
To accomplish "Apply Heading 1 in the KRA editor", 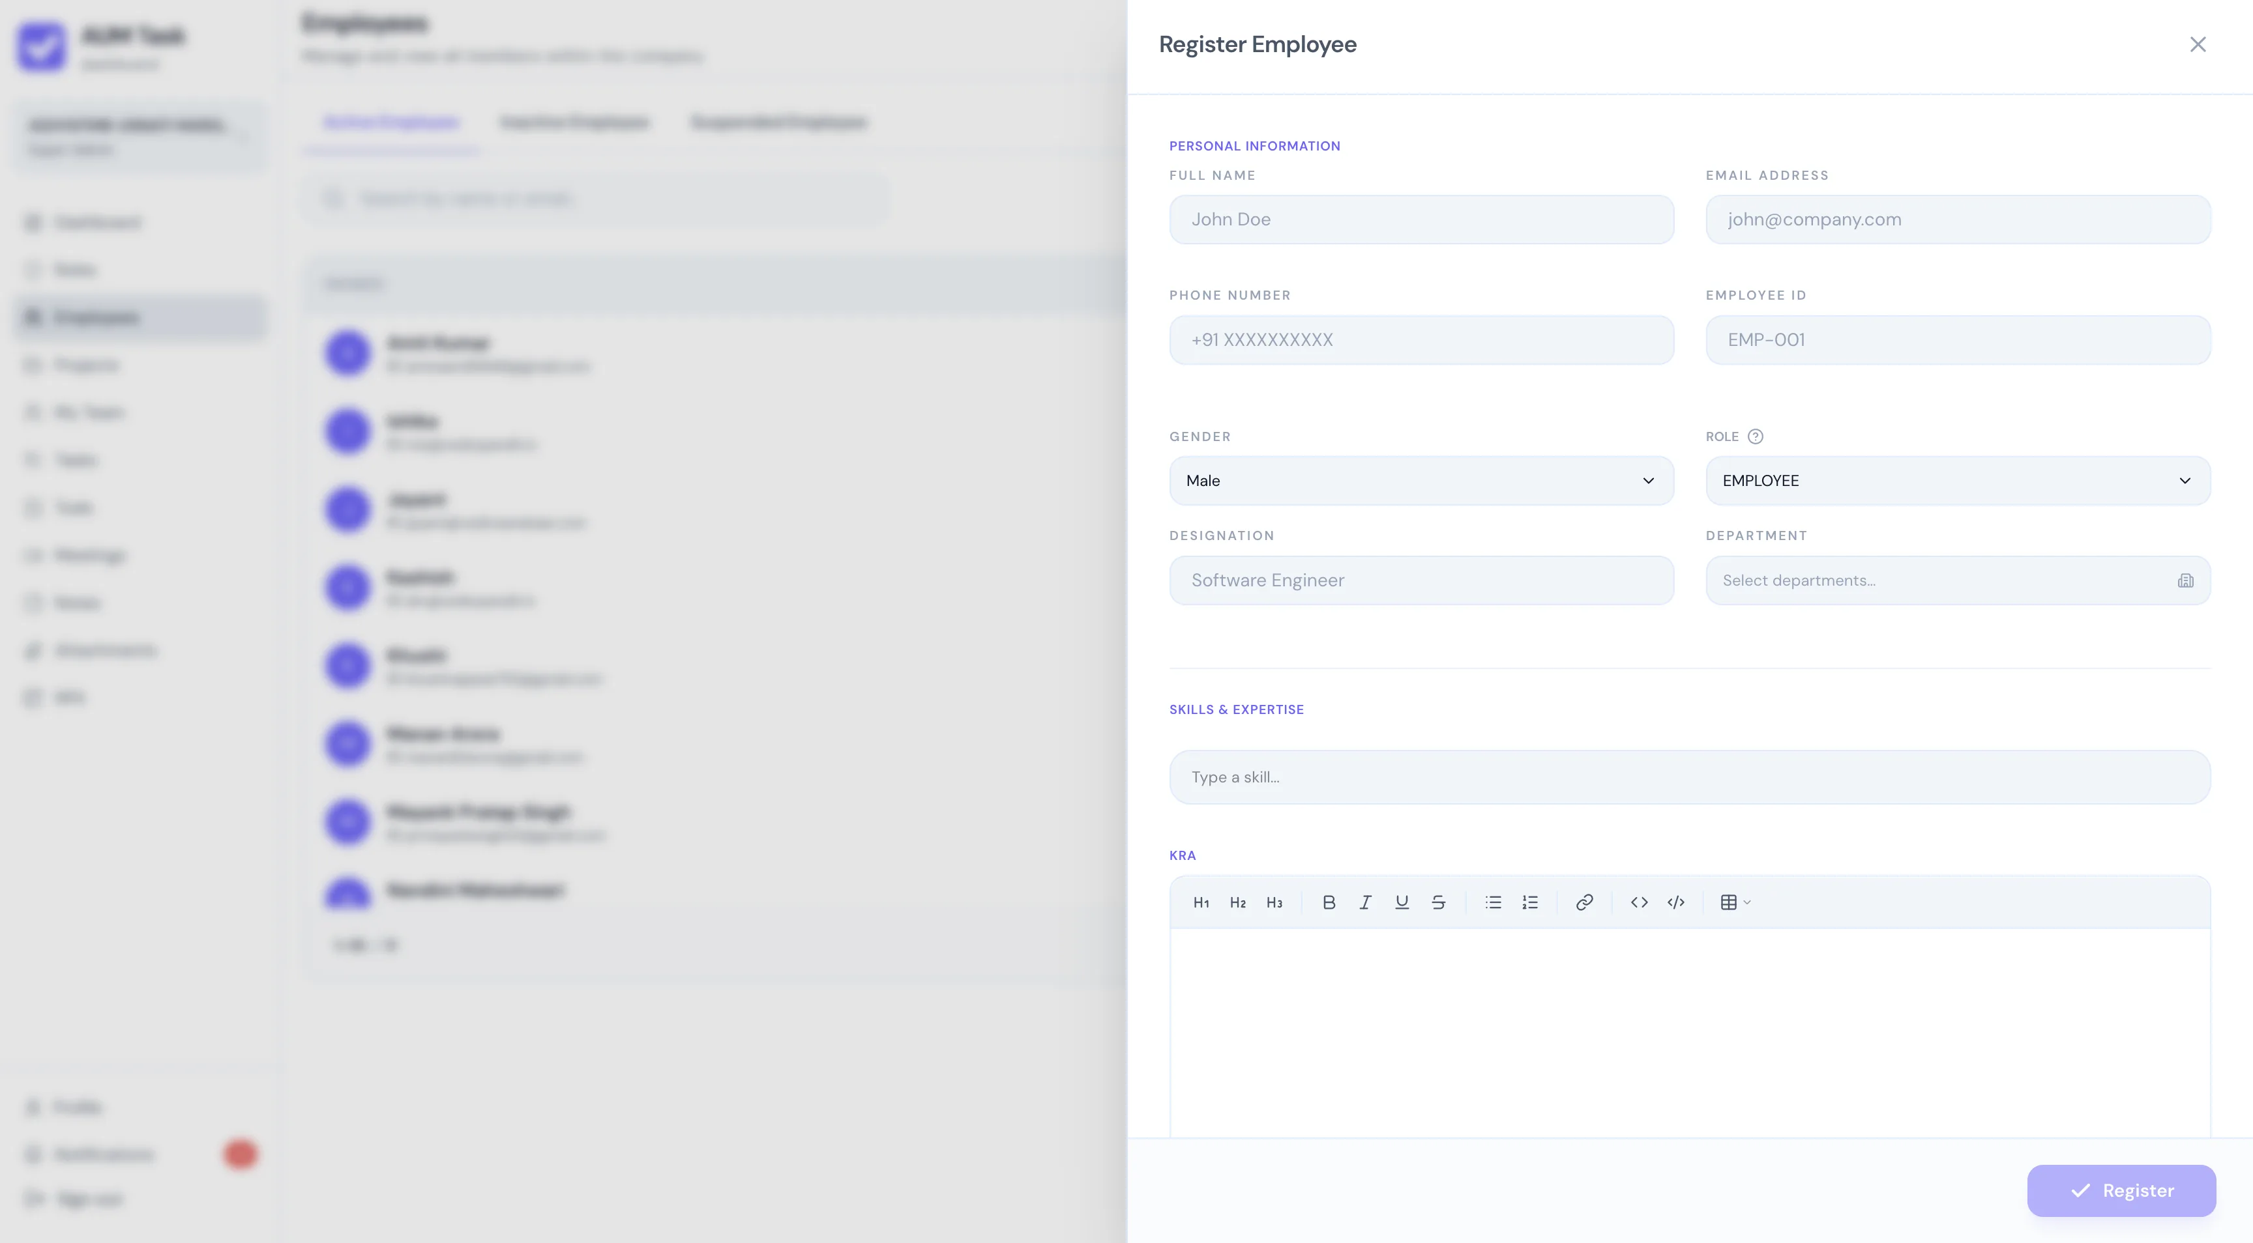I will click(1201, 902).
